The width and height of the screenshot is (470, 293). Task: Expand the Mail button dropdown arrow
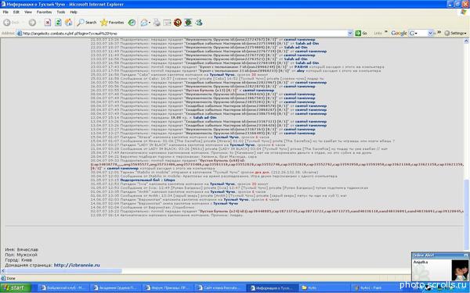(x=150, y=23)
